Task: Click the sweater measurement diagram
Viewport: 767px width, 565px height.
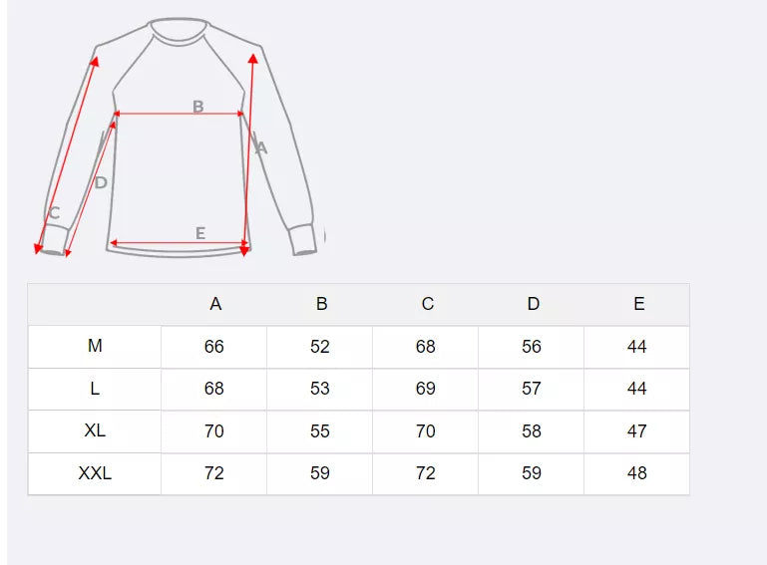Action: coord(180,140)
